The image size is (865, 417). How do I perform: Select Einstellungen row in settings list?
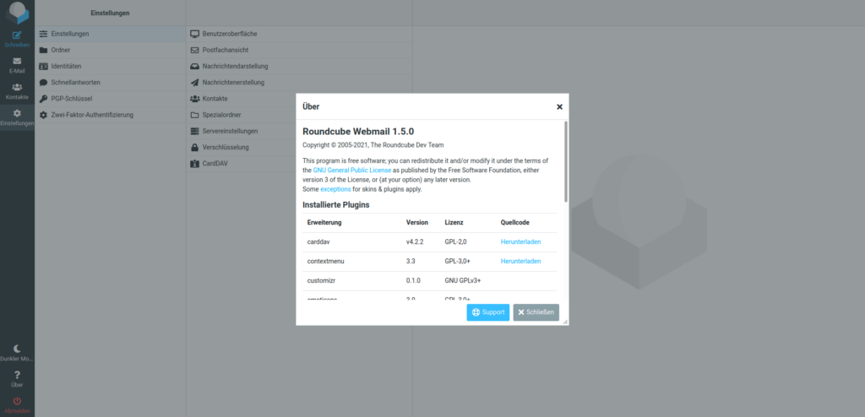pos(111,34)
